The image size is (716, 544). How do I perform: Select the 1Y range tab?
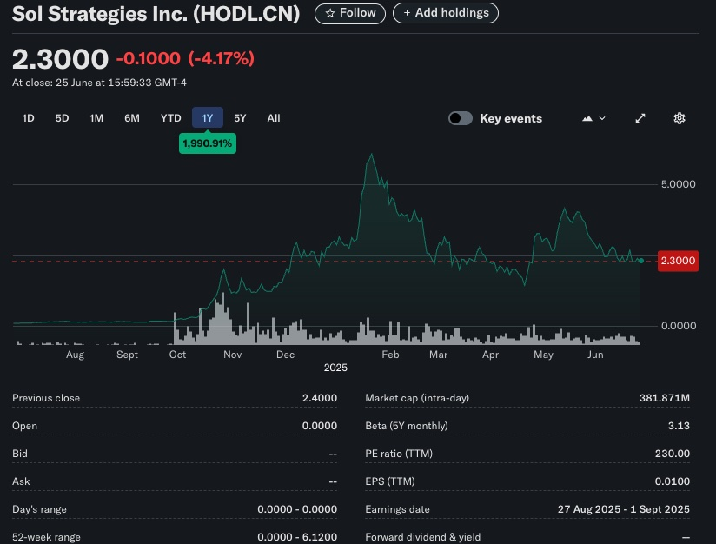[208, 118]
